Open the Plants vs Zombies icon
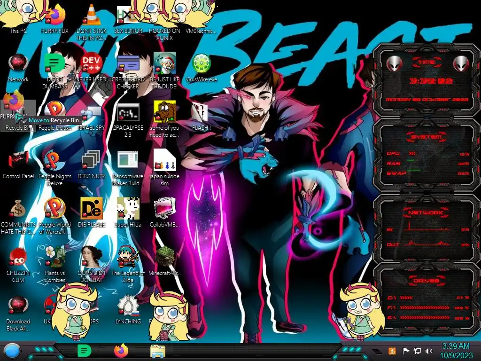Image resolution: width=481 pixels, height=361 pixels. (55, 257)
